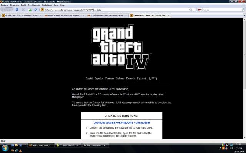Select Русский language link
The image size is (246, 153).
142,78
